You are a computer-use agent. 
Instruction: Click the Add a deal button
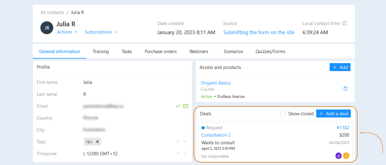(333, 113)
